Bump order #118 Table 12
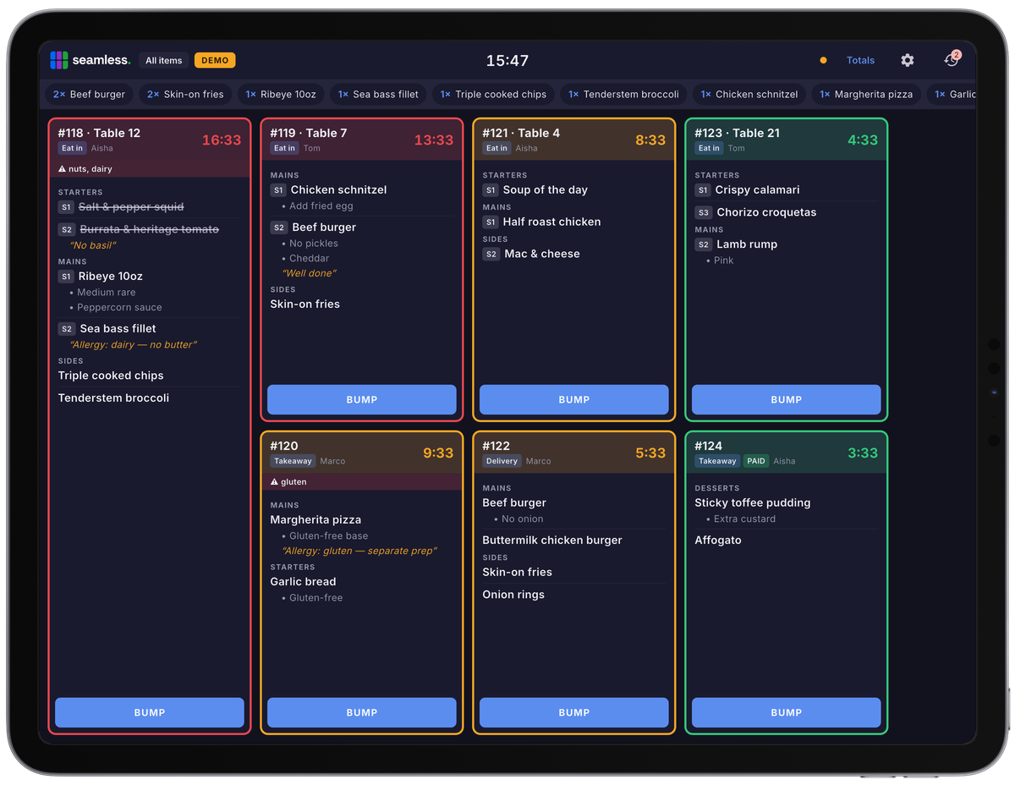 click(150, 712)
